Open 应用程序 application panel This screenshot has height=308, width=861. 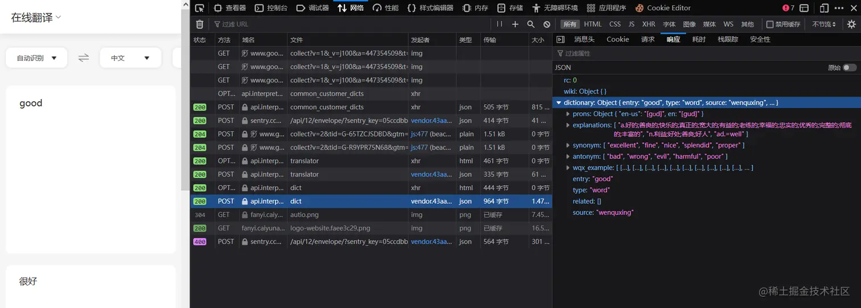pos(606,8)
